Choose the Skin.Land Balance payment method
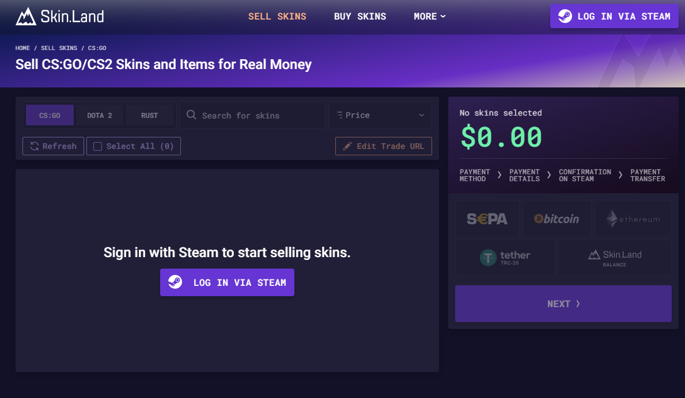The width and height of the screenshot is (685, 398). click(614, 257)
